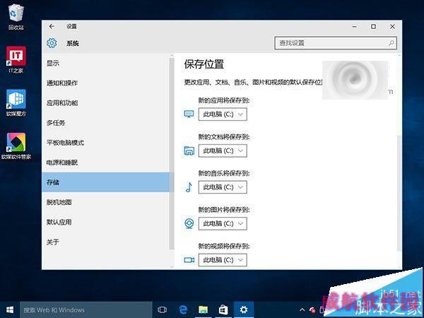Click the search magnifier in the Find a setting box
The height and width of the screenshot is (318, 424).
coord(391,43)
